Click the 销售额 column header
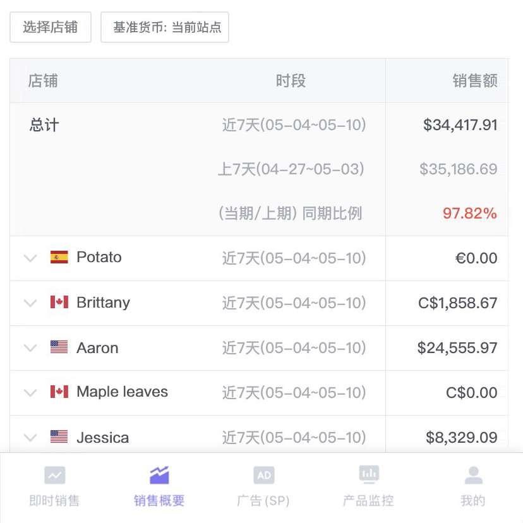Image resolution: width=523 pixels, height=523 pixels. 475,81
